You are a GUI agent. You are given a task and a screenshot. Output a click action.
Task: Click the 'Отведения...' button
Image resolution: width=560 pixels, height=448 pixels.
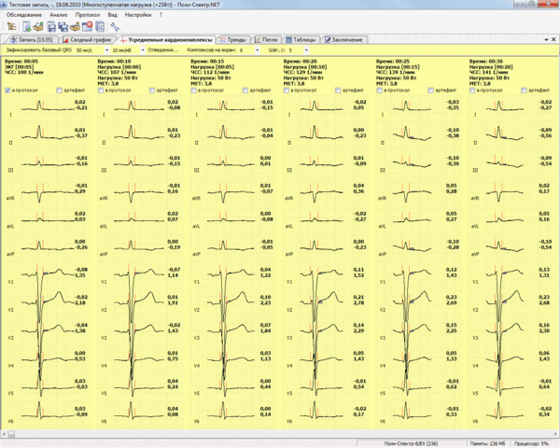click(x=164, y=49)
